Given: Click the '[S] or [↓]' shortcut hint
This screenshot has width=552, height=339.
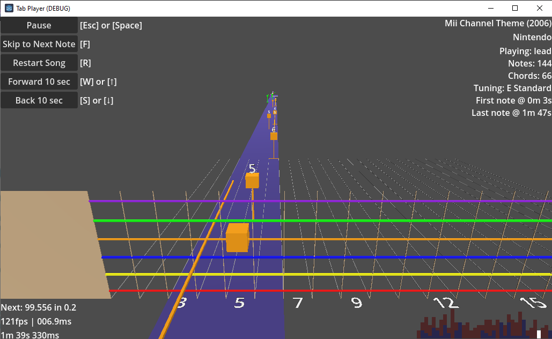Looking at the screenshot, I should coord(97,100).
